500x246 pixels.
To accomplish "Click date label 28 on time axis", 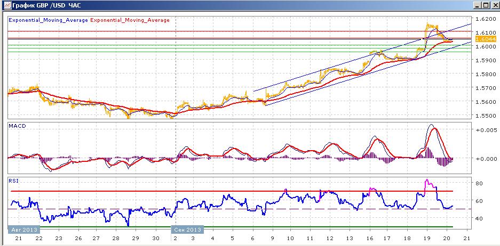I will pos(116,239).
